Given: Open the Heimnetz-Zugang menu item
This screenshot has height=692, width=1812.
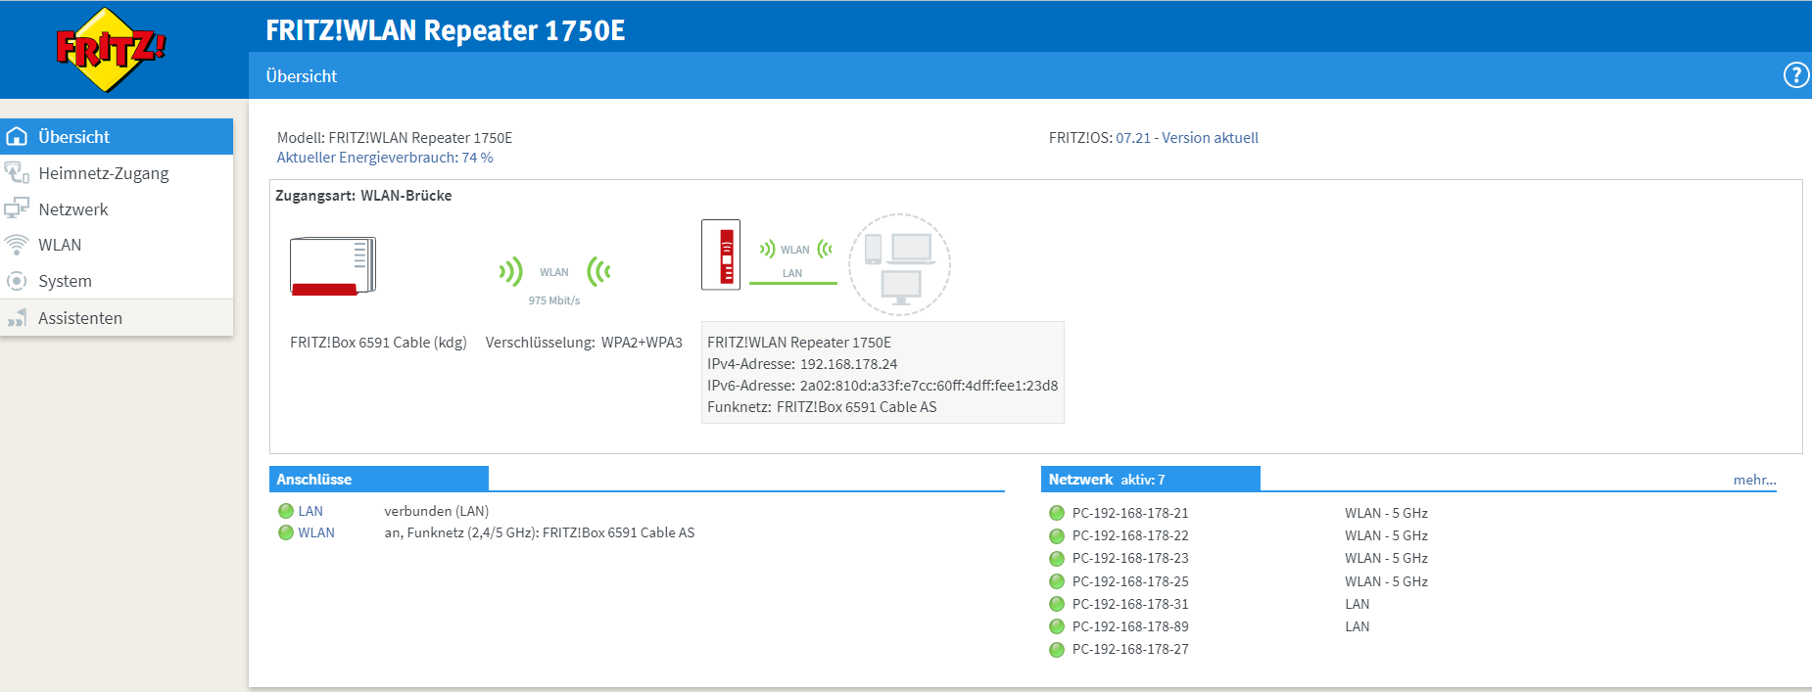Looking at the screenshot, I should [117, 172].
